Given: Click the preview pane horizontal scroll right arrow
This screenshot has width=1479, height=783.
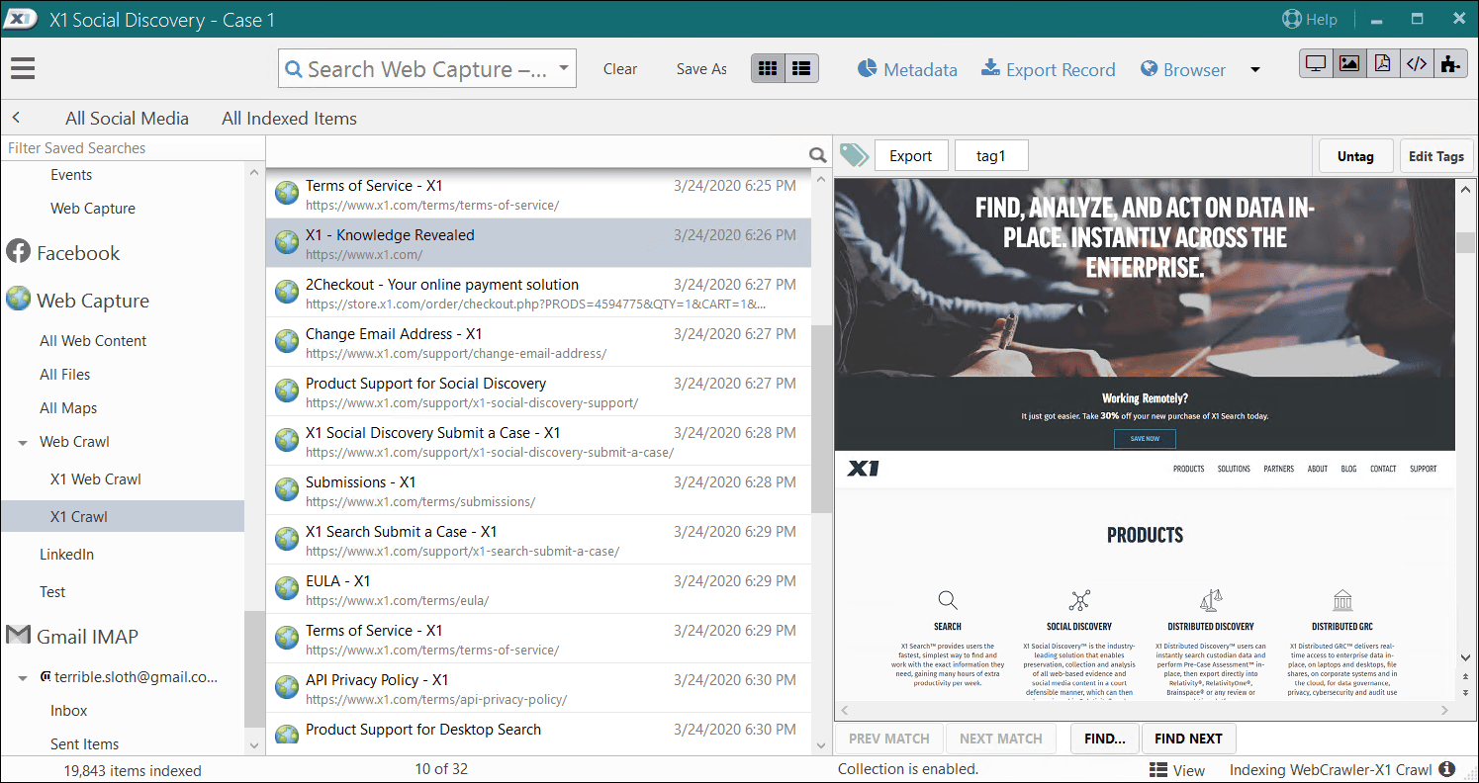Looking at the screenshot, I should click(1444, 711).
